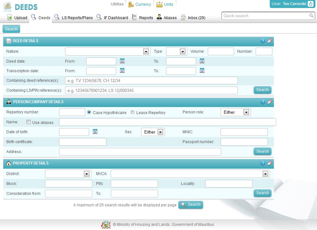
Task: Click the bottom Search button with magnifier
Action: point(191,204)
